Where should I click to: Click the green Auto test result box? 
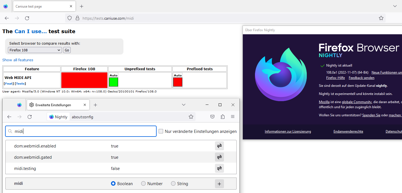[113, 82]
